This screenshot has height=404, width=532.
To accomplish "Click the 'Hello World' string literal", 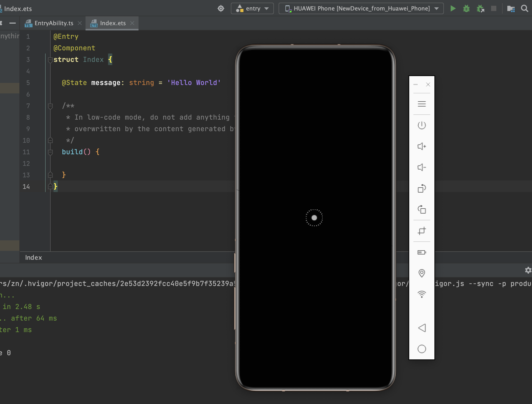I will 194,83.
